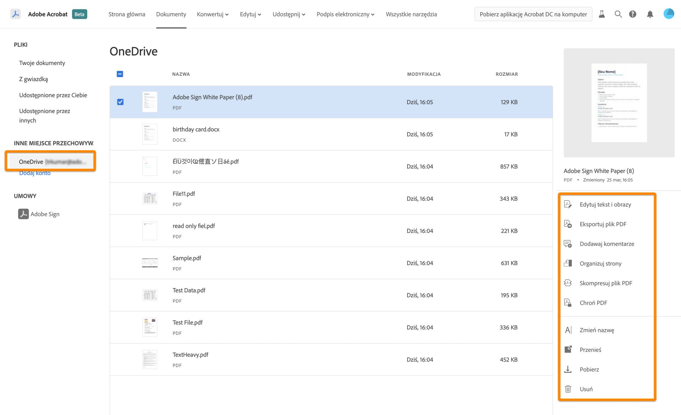Sort by MODYFIKACJA column header
681x415 pixels.
coord(424,74)
